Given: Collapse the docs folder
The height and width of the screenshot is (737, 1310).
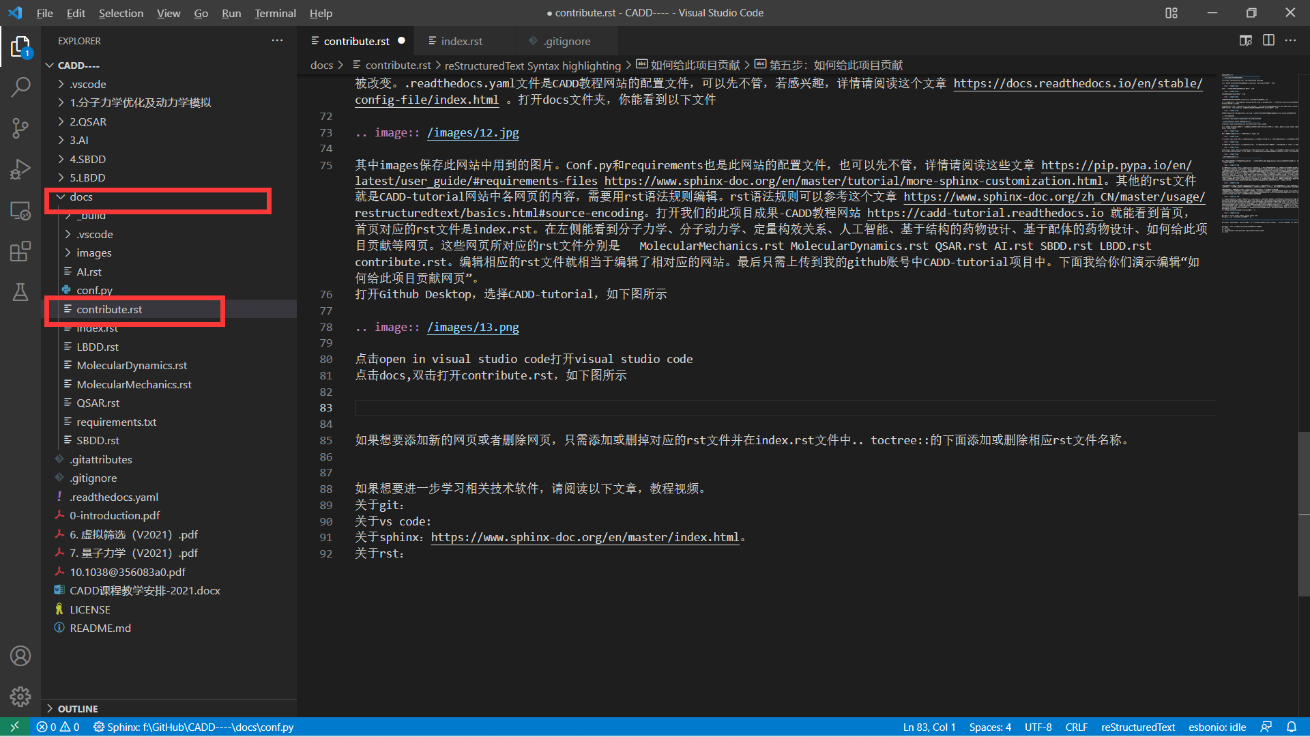Looking at the screenshot, I should click(x=81, y=197).
